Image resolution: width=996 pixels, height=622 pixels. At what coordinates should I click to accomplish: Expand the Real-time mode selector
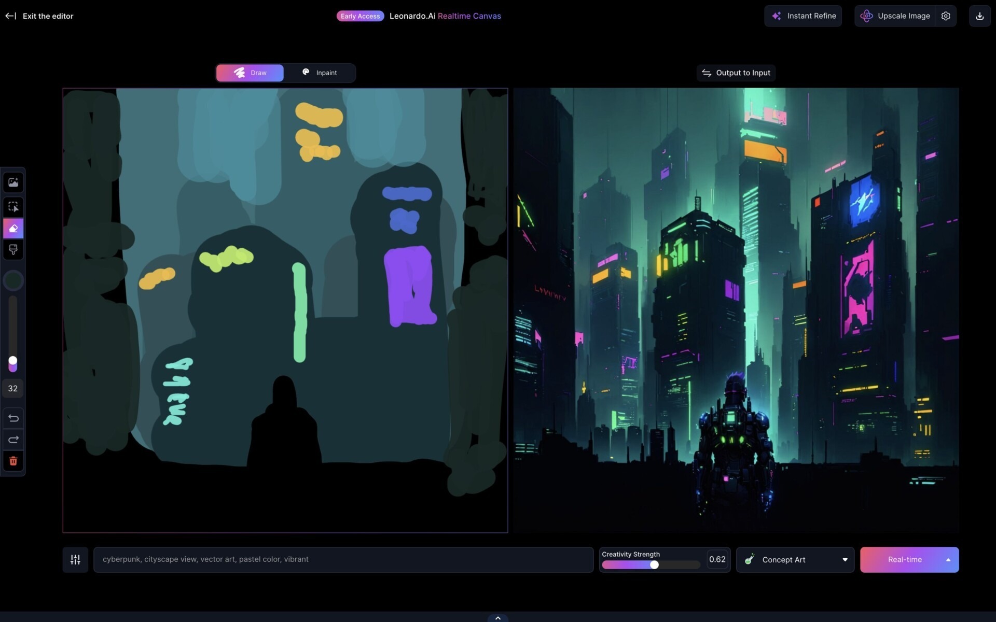pos(909,559)
